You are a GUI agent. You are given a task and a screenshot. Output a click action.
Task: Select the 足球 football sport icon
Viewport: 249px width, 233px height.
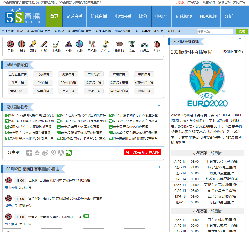tap(10, 44)
